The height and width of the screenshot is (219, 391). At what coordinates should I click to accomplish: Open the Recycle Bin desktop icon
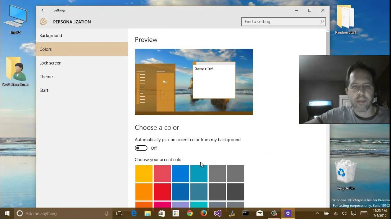pyautogui.click(x=345, y=175)
